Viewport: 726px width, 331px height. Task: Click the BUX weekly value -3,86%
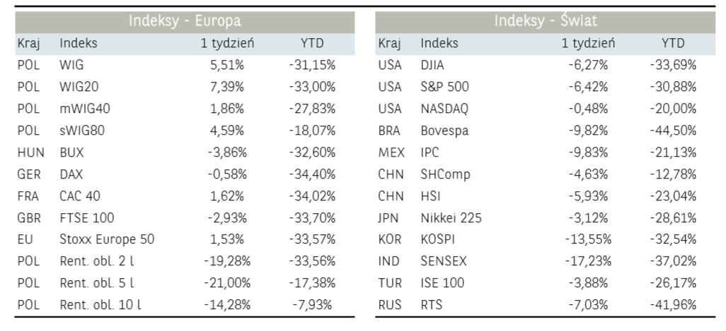(226, 152)
